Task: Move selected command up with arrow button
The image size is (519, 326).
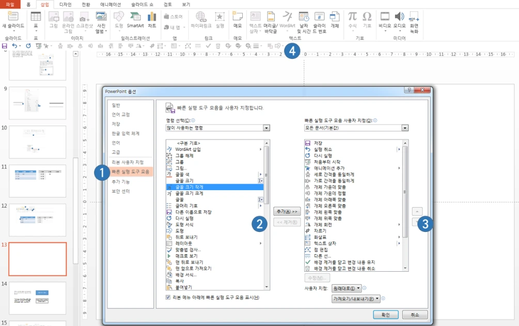Action: coord(417,211)
